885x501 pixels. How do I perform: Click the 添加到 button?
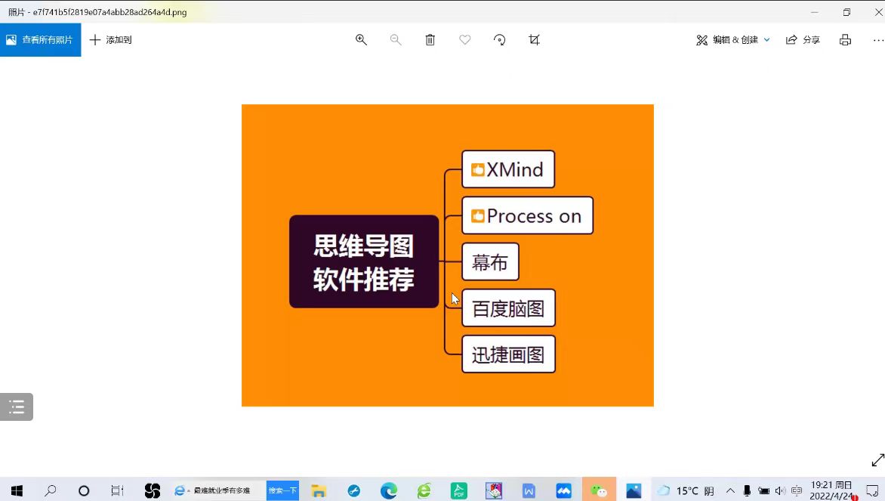click(110, 39)
